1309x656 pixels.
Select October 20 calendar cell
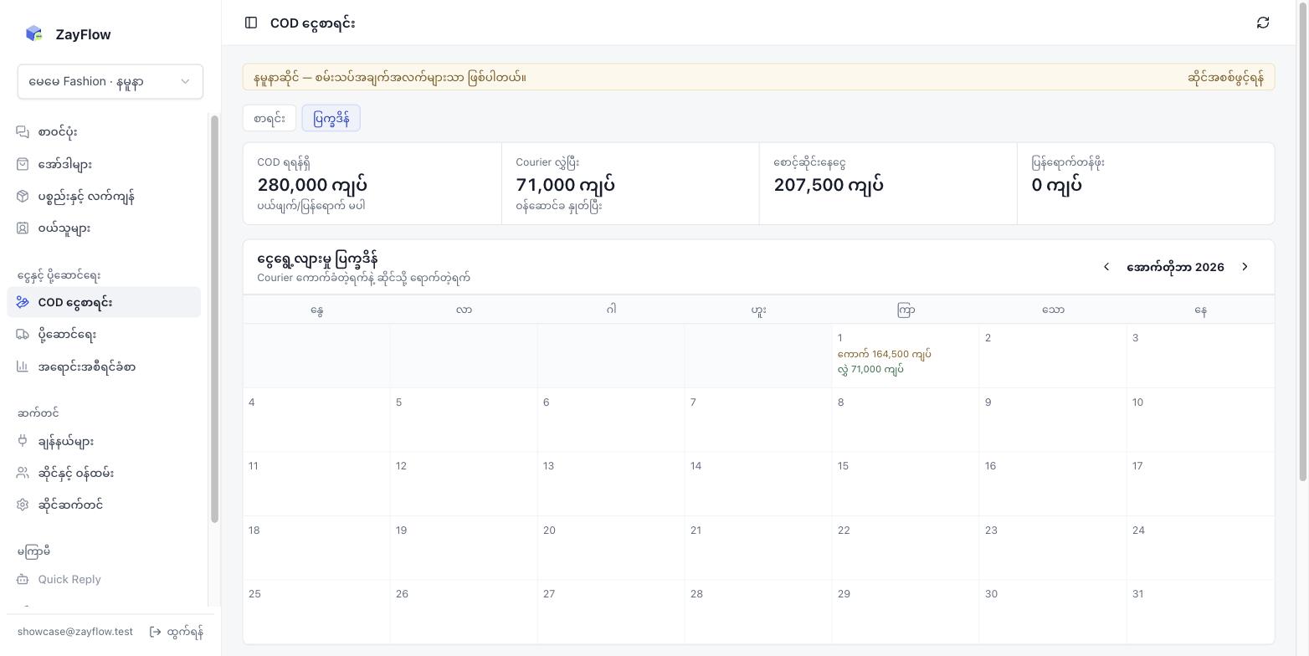tap(611, 548)
